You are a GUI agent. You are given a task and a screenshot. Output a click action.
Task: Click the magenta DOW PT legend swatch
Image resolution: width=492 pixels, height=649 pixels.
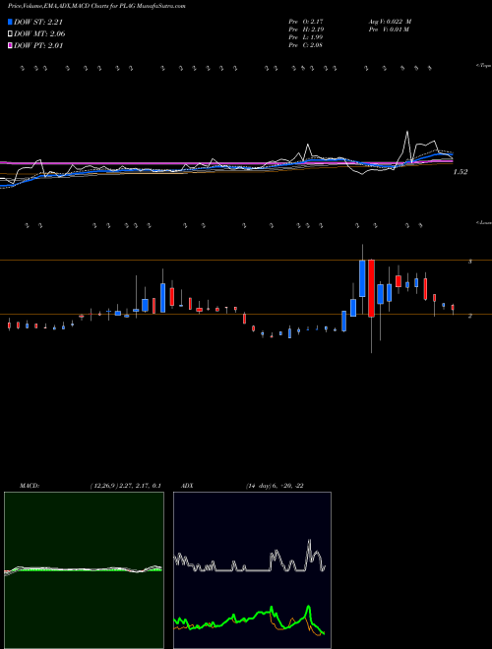point(10,45)
